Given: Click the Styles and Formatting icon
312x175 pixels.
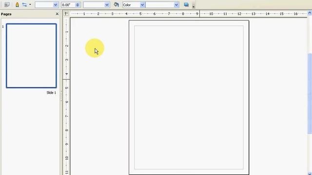Looking at the screenshot, I should coord(7,4).
